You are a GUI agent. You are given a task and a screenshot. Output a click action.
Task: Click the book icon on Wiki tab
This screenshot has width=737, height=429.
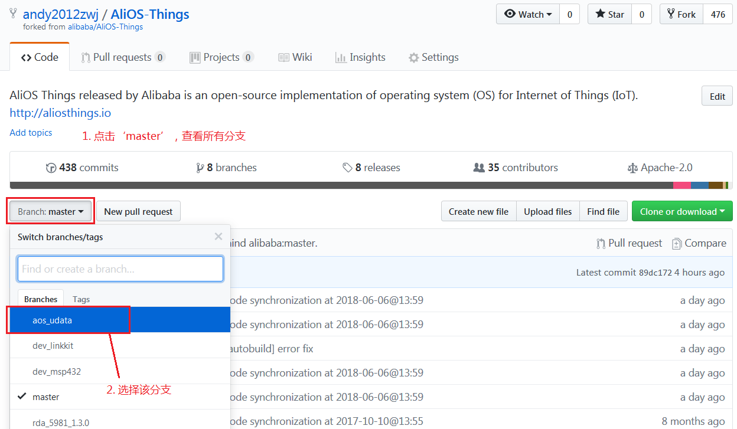click(x=283, y=57)
